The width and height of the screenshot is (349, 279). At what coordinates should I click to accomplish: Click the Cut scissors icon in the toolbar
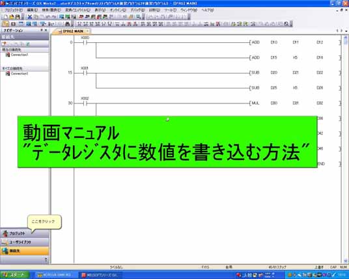(30, 17)
